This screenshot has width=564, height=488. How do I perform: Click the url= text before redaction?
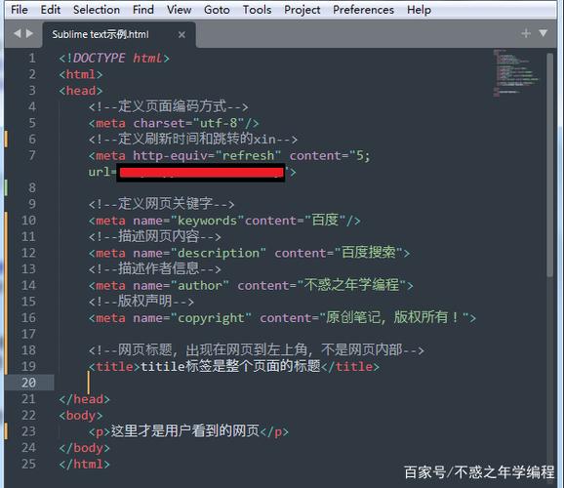[101, 172]
